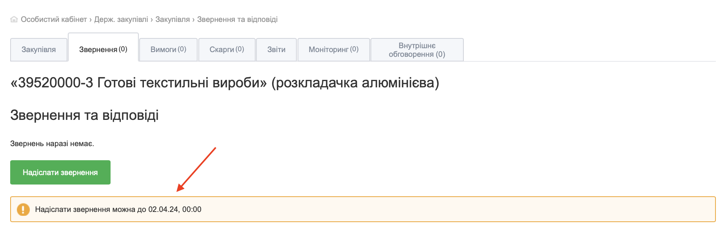The width and height of the screenshot is (719, 228).
Task: Click the orange warning icon in the notice
Action: click(x=23, y=210)
